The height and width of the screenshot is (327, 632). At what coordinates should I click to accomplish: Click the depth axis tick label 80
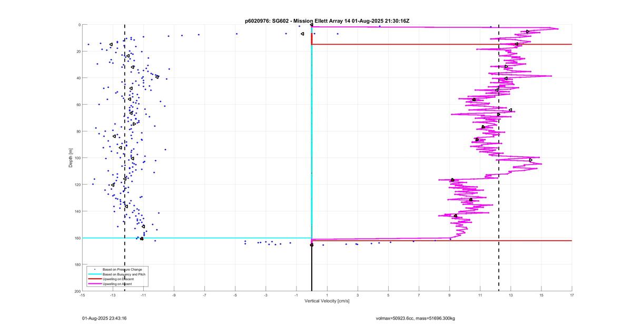(78, 131)
